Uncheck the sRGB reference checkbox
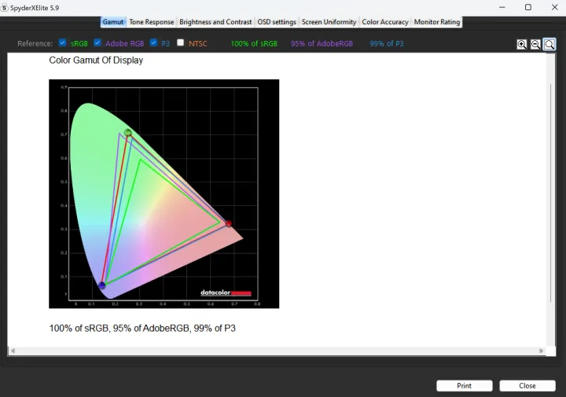This screenshot has width=566, height=397. pyautogui.click(x=63, y=43)
